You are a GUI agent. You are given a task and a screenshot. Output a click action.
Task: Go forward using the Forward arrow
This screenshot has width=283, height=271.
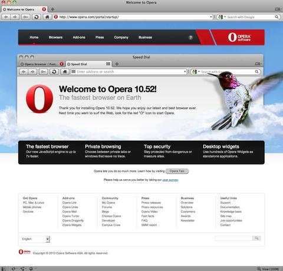pyautogui.click(x=15, y=17)
